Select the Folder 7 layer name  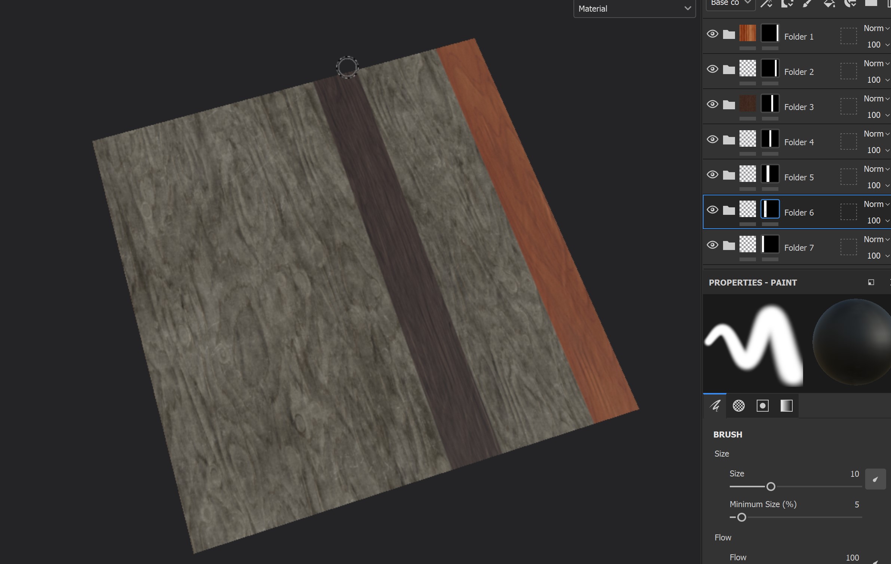pos(799,248)
